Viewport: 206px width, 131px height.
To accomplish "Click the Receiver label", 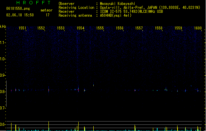I will pos(66,11).
